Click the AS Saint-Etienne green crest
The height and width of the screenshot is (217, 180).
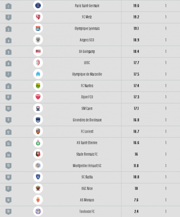38,142
